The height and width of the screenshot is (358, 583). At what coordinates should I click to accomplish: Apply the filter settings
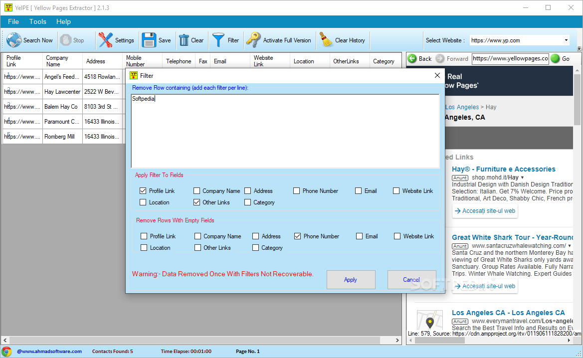click(x=351, y=280)
